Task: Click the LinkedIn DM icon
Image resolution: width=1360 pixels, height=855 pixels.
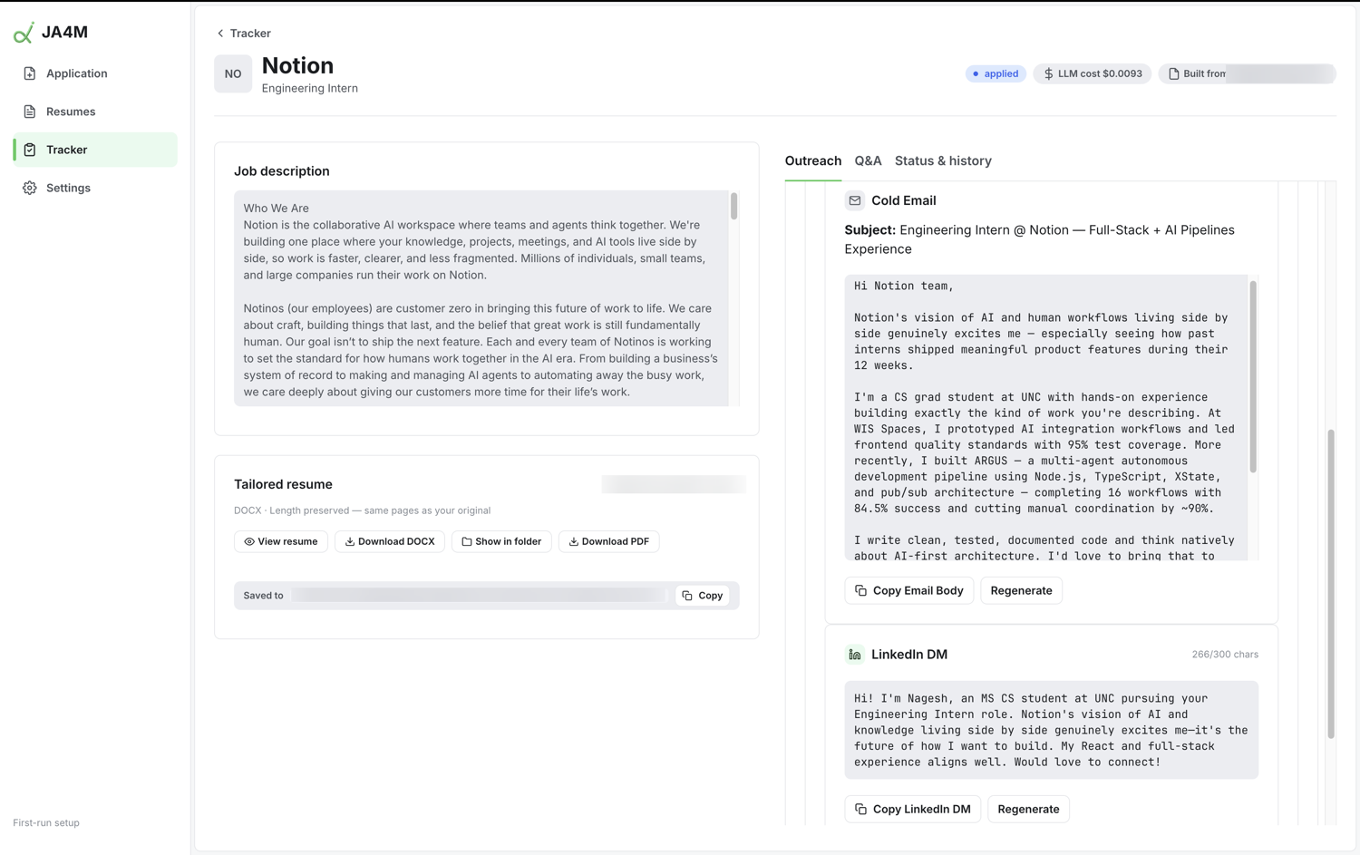Action: pos(854,655)
